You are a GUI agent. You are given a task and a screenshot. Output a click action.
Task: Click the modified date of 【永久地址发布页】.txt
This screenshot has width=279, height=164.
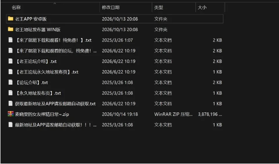coord(117,93)
